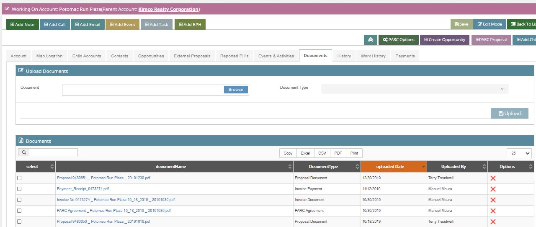536x227 pixels.
Task: Tick checkbox for Invoice No 9473274 row
Action: (19, 200)
